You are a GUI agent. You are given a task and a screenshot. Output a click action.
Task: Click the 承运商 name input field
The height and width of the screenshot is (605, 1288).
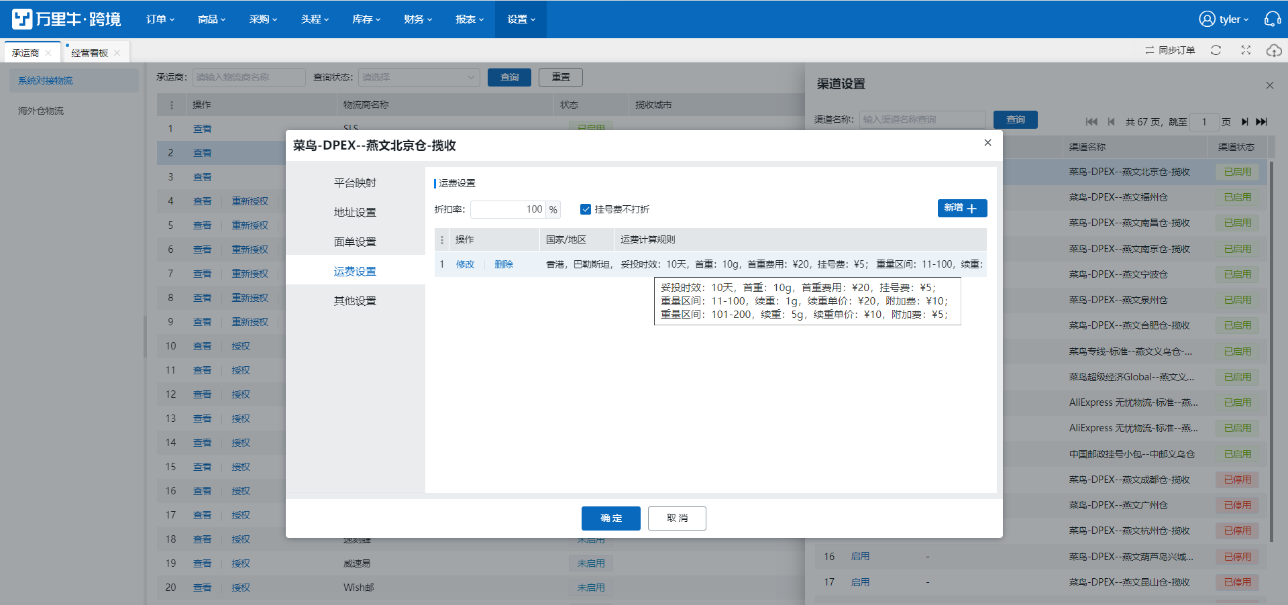[249, 77]
